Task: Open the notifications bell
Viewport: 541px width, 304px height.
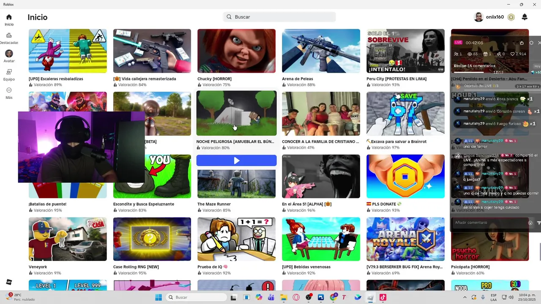Action: pos(525,17)
